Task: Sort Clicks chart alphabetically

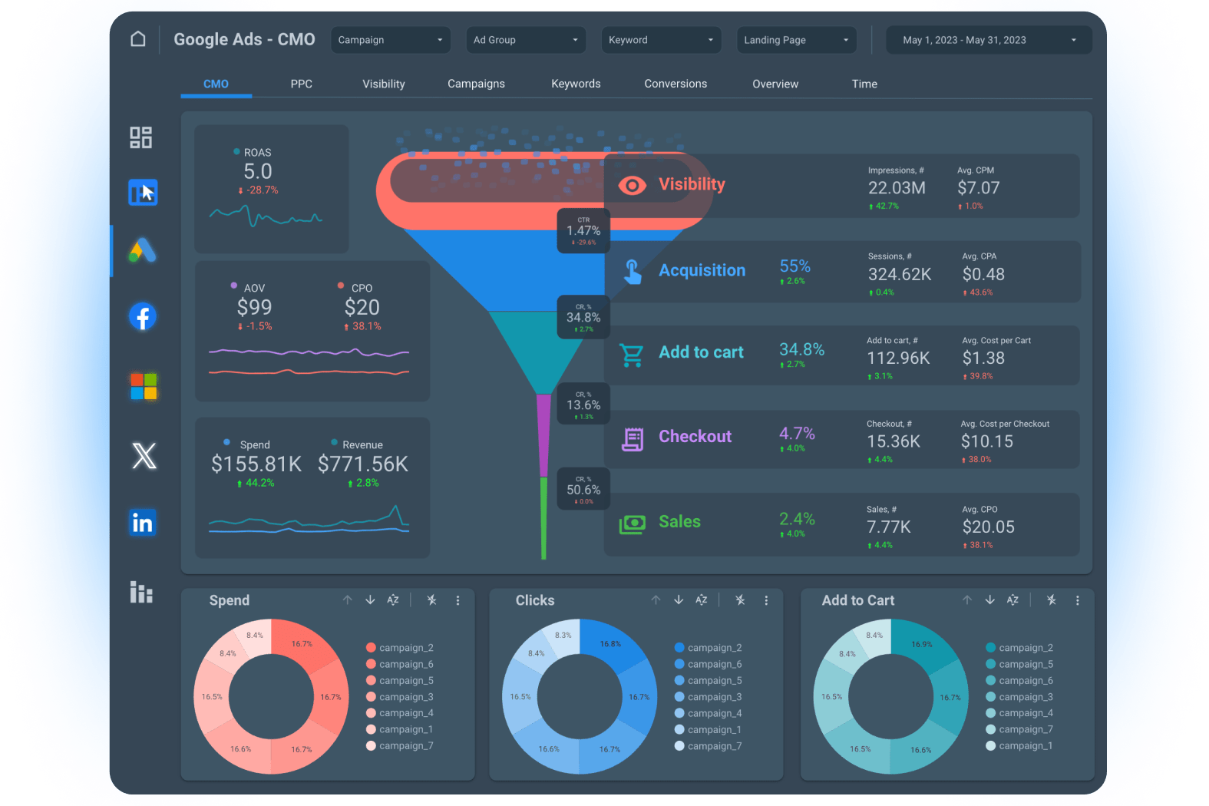Action: [702, 600]
